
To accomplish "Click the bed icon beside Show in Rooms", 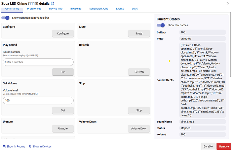I will (x=4, y=146).
